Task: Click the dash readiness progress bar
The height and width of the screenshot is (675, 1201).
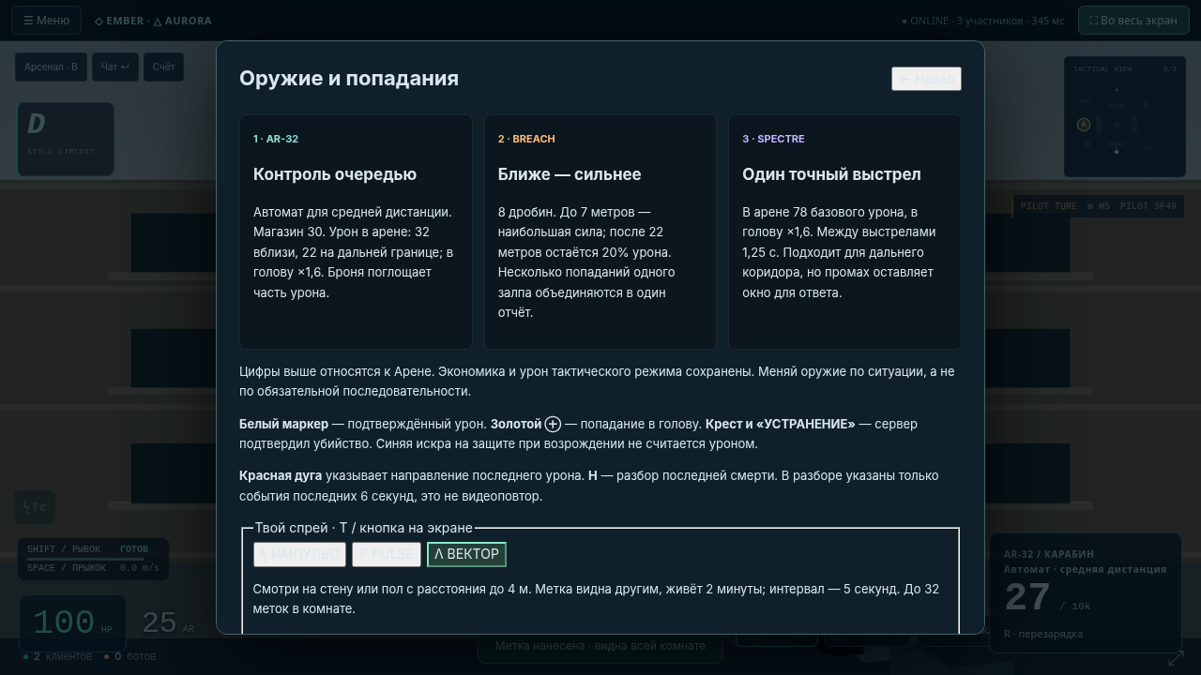Action: click(85, 559)
